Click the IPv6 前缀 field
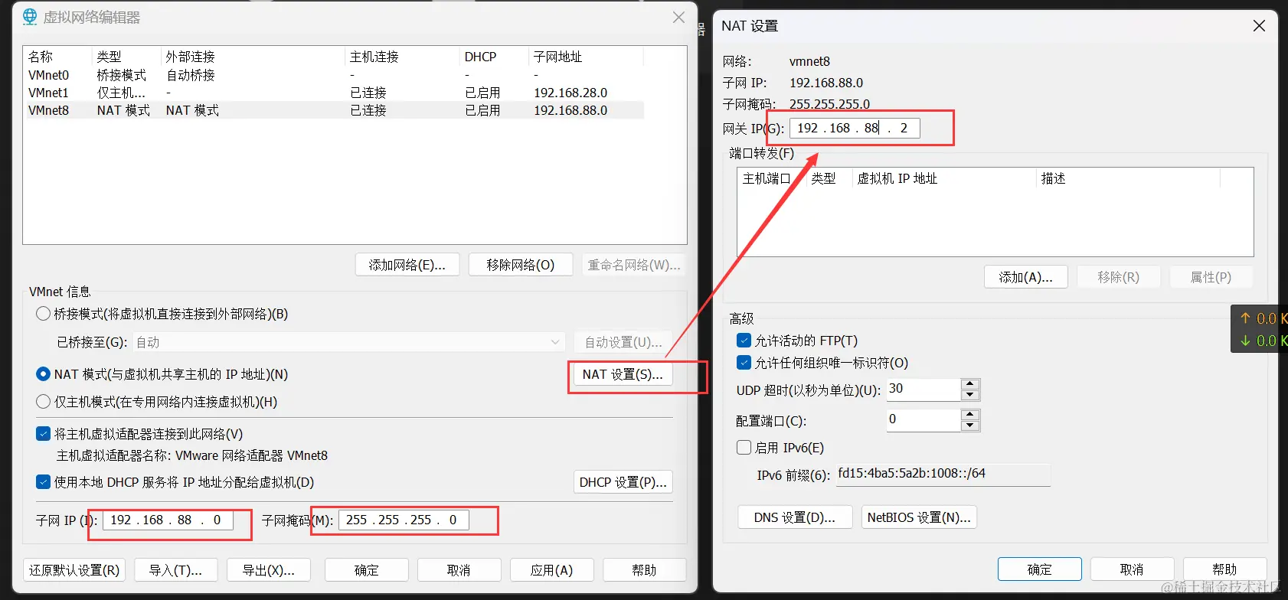 click(x=943, y=474)
